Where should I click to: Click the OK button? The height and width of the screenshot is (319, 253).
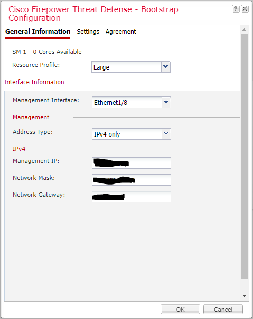[x=180, y=309]
